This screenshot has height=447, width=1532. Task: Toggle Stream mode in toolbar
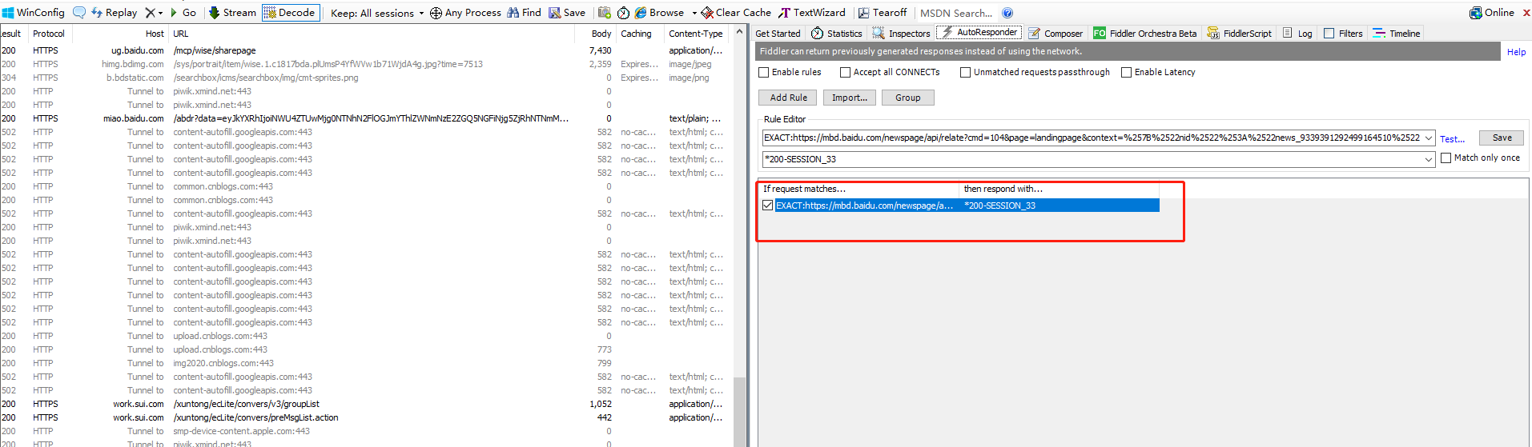coord(232,13)
